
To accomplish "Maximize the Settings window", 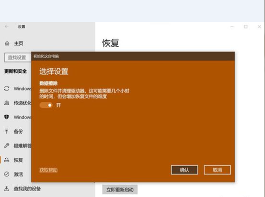I will 245,26.
